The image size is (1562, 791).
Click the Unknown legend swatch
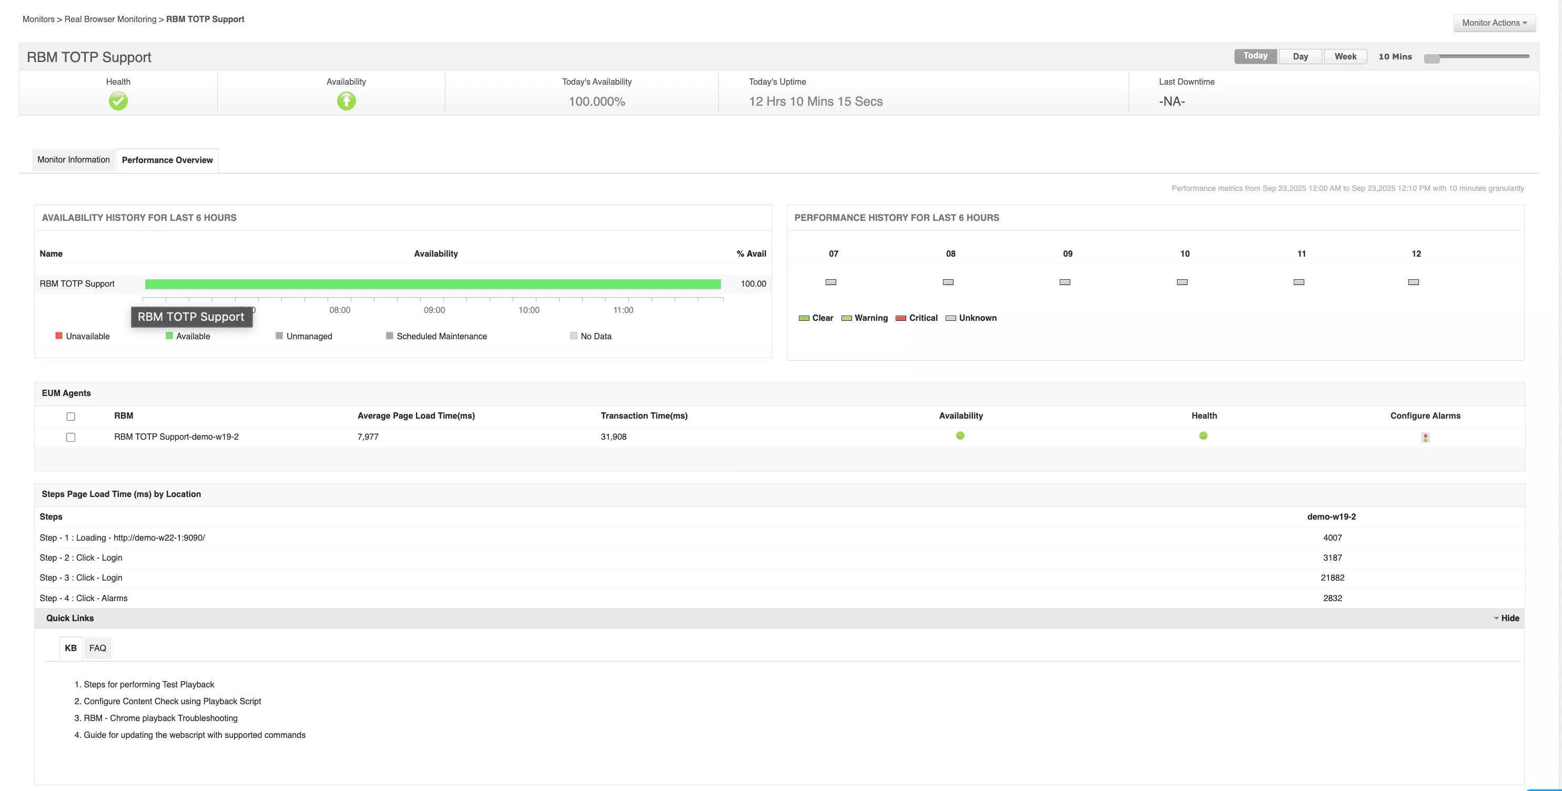tap(951, 318)
